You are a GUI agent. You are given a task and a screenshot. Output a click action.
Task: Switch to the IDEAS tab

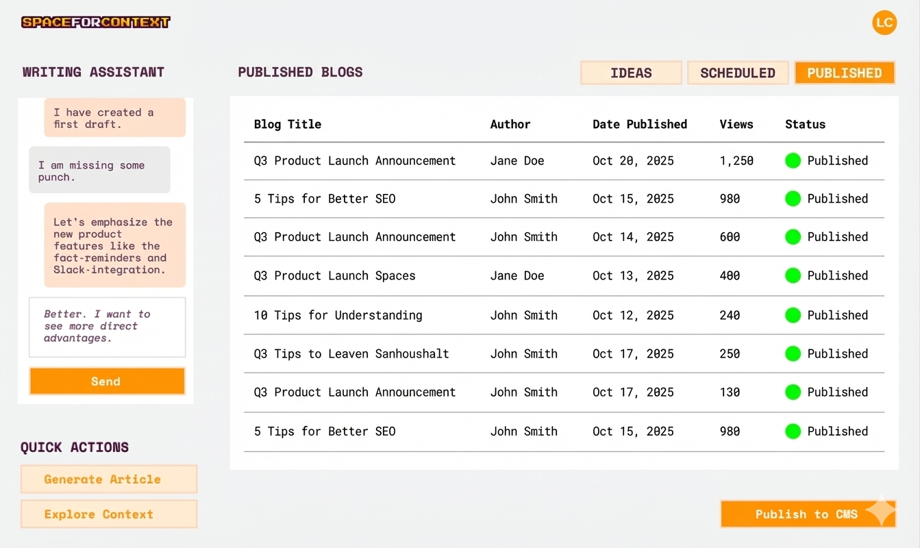point(630,73)
